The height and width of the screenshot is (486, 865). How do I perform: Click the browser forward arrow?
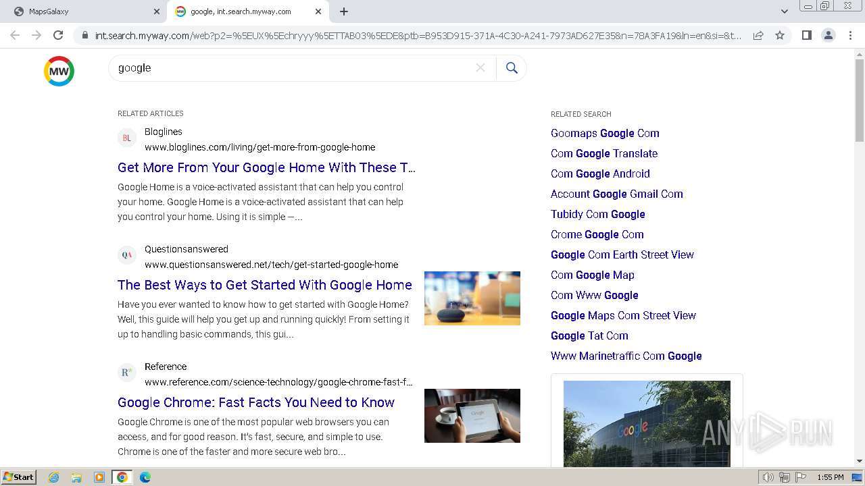[x=36, y=35]
